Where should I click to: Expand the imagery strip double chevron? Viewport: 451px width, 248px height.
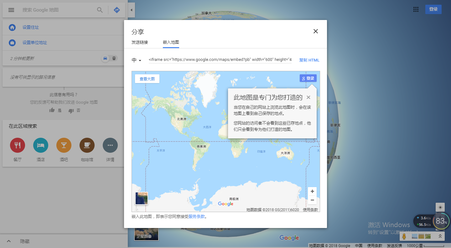point(440,236)
